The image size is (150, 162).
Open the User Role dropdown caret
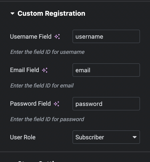tap(134, 137)
